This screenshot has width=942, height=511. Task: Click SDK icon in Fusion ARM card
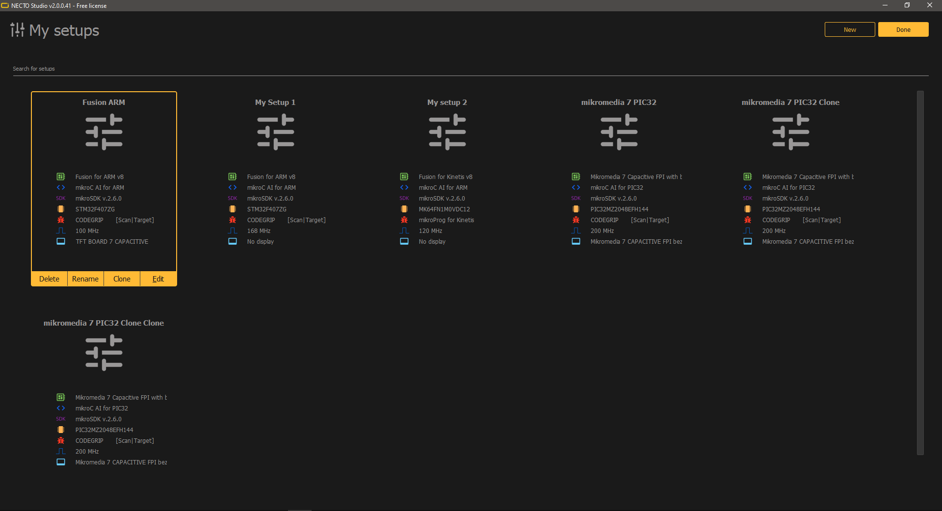(61, 198)
